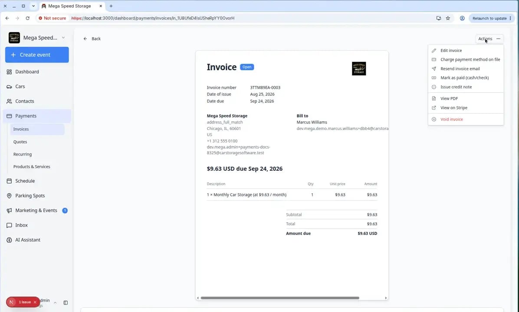Image resolution: width=519 pixels, height=312 pixels.
Task: Click the Cars car icon
Action: click(x=9, y=87)
